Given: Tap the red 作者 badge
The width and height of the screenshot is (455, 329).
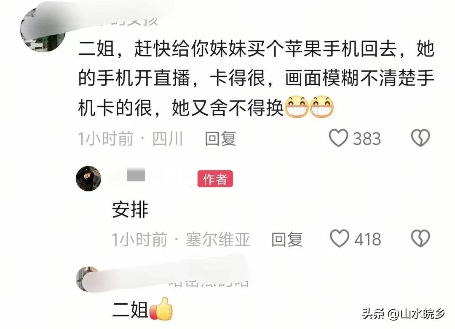Looking at the screenshot, I should (x=215, y=179).
